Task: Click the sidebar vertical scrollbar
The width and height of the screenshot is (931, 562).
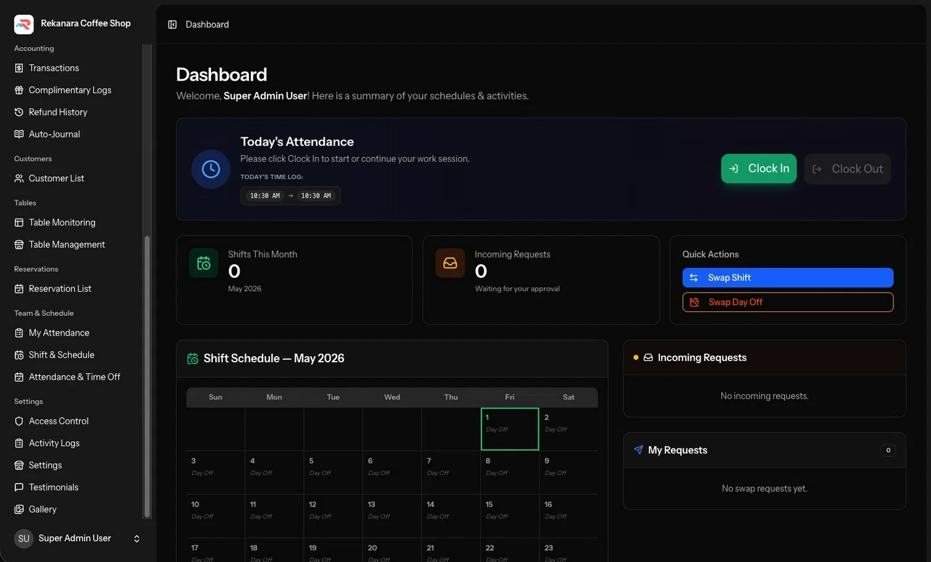Action: click(x=147, y=377)
